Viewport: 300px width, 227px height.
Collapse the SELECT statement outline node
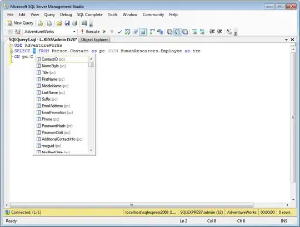(12, 51)
